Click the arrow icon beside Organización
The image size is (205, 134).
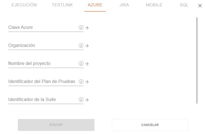87,46
